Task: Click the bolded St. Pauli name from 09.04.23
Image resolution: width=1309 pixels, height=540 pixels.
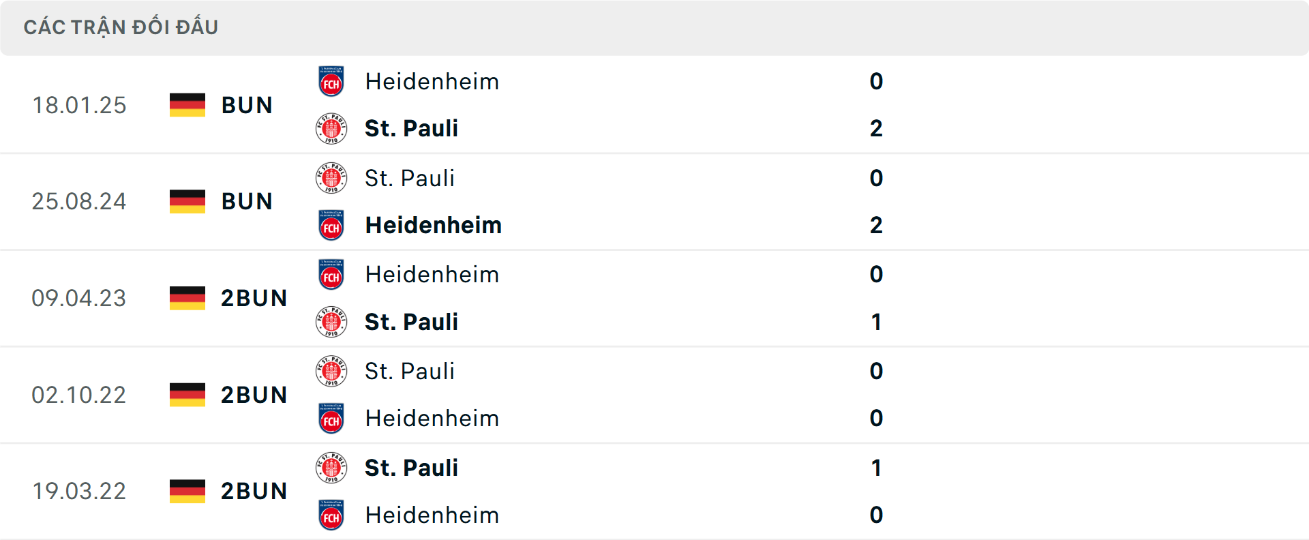Action: 411,321
